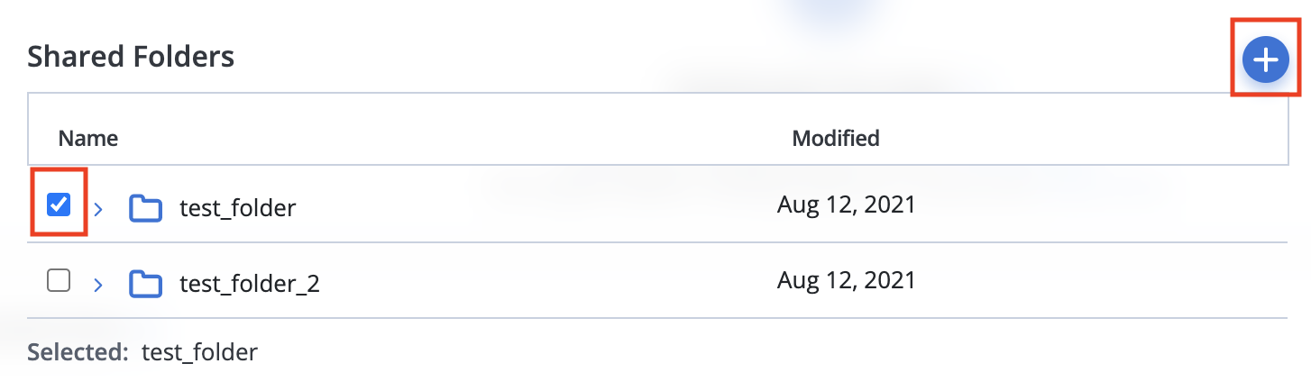Click the Selected: label below the table
Screen dimensions: 1311x391
click(78, 351)
